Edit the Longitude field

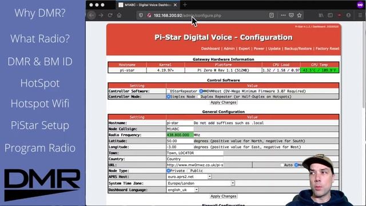[x=180, y=147]
